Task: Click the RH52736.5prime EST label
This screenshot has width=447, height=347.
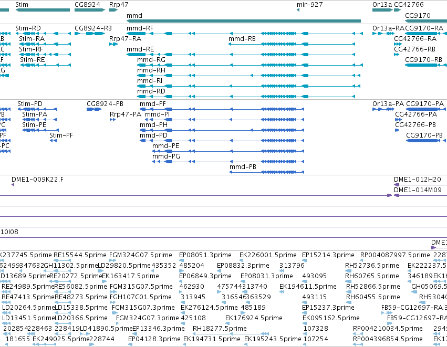Action: tap(372, 266)
